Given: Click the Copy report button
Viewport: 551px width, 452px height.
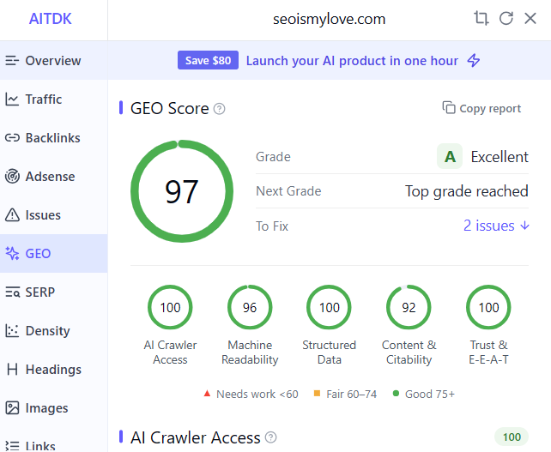Looking at the screenshot, I should 481,108.
